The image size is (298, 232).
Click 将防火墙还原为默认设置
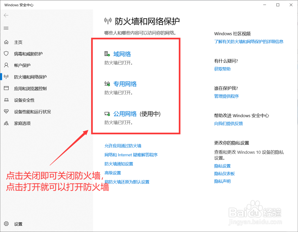tap(126, 181)
